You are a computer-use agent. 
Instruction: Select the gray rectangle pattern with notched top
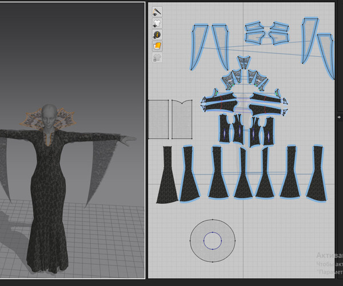(x=182, y=120)
